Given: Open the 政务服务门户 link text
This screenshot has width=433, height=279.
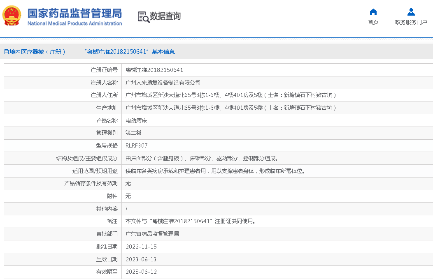Looking at the screenshot, I should [411, 22].
